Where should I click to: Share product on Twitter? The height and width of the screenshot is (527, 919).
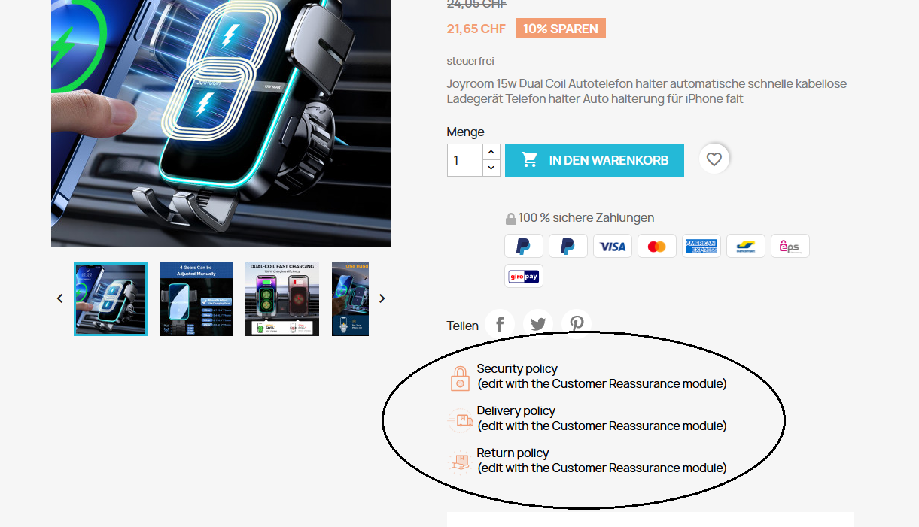(x=538, y=325)
